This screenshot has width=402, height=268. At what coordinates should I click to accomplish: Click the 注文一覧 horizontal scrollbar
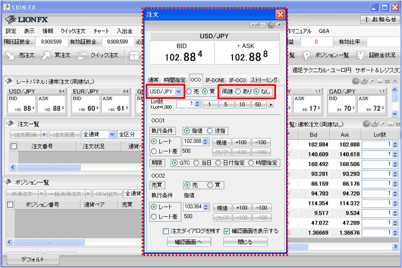point(48,167)
